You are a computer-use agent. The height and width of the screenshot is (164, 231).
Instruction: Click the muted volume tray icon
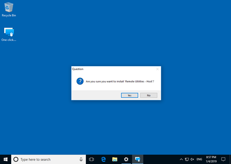click(192, 159)
